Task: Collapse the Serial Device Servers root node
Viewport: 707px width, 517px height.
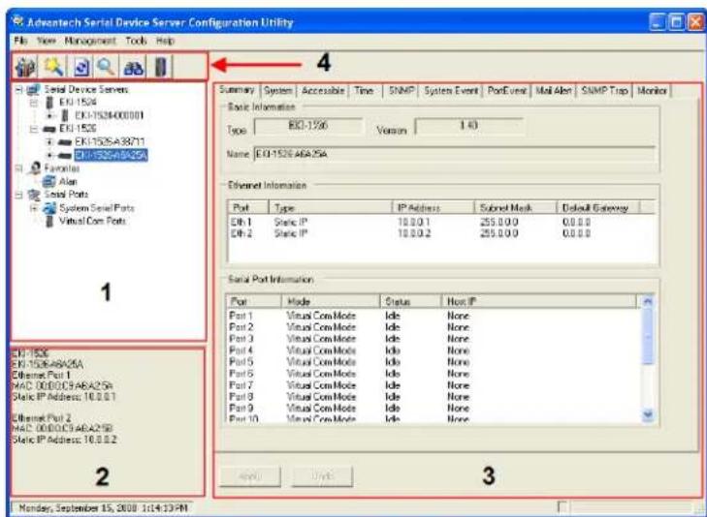Action: click(x=19, y=89)
